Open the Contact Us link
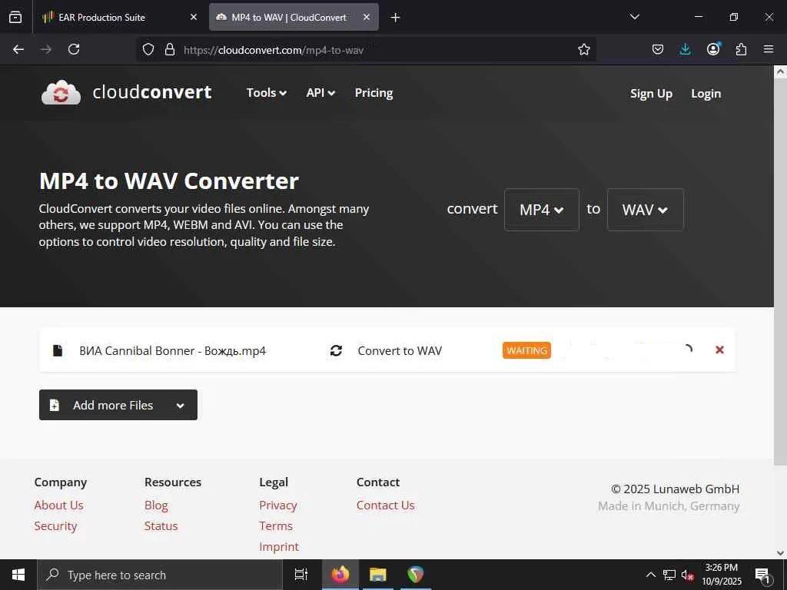787x590 pixels. [386, 505]
